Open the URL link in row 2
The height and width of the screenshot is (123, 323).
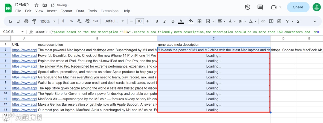(24, 50)
